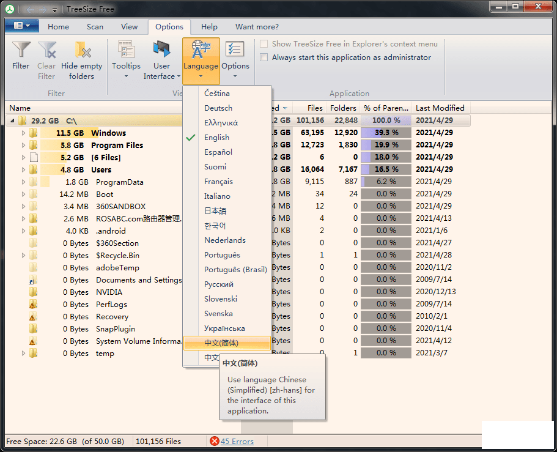Open the Tooltips options icon
557x452 pixels.
pos(126,50)
